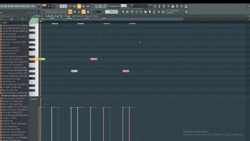Toggle typing keyboard to piano button
250x141 pixels.
(70, 12)
